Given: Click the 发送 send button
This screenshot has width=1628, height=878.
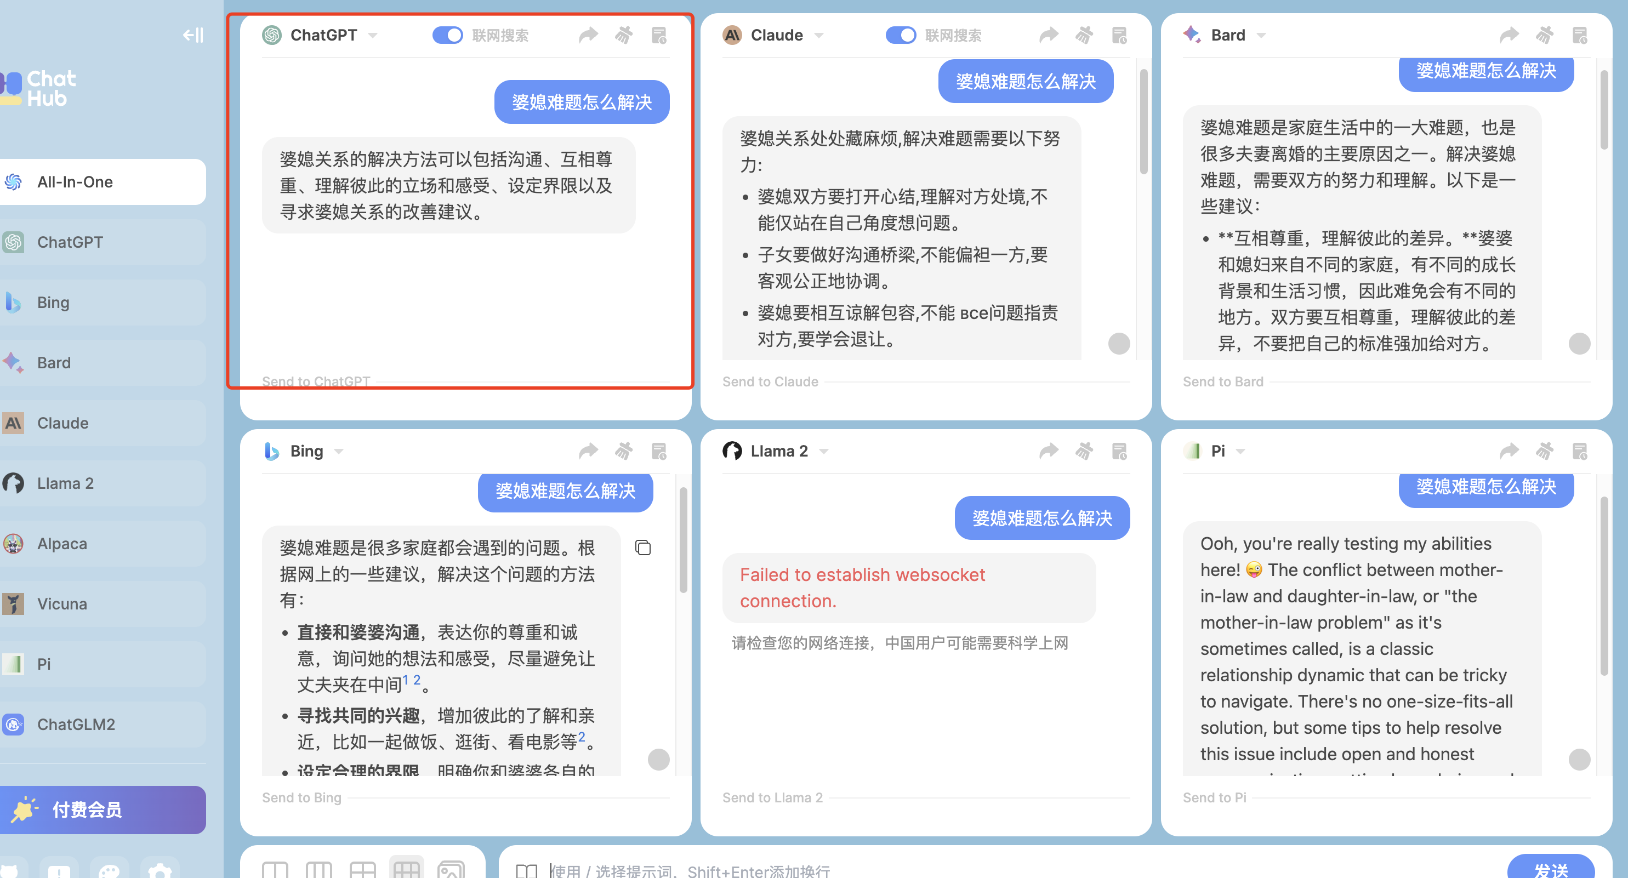Looking at the screenshot, I should tap(1551, 867).
